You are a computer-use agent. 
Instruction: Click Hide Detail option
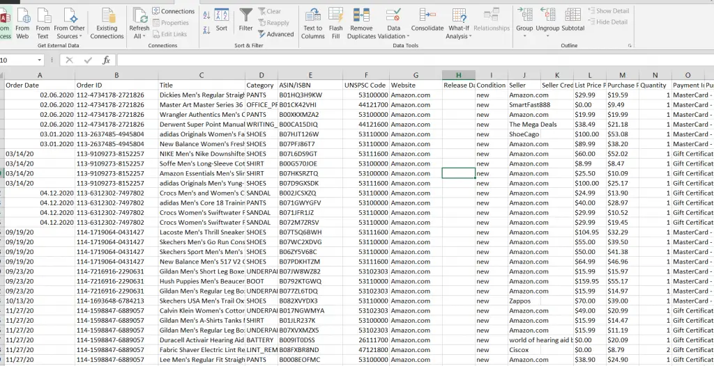[607, 22]
